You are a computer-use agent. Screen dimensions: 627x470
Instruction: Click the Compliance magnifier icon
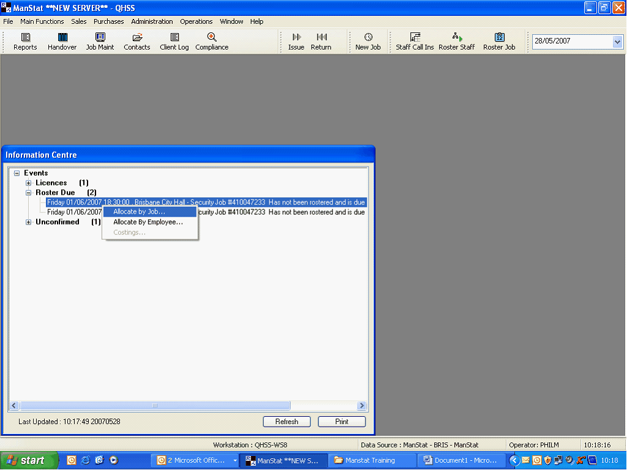(x=212, y=38)
